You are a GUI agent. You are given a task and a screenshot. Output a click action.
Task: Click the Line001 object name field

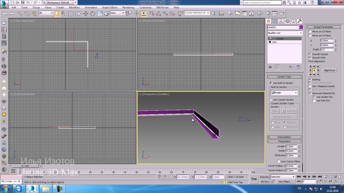[283, 27]
